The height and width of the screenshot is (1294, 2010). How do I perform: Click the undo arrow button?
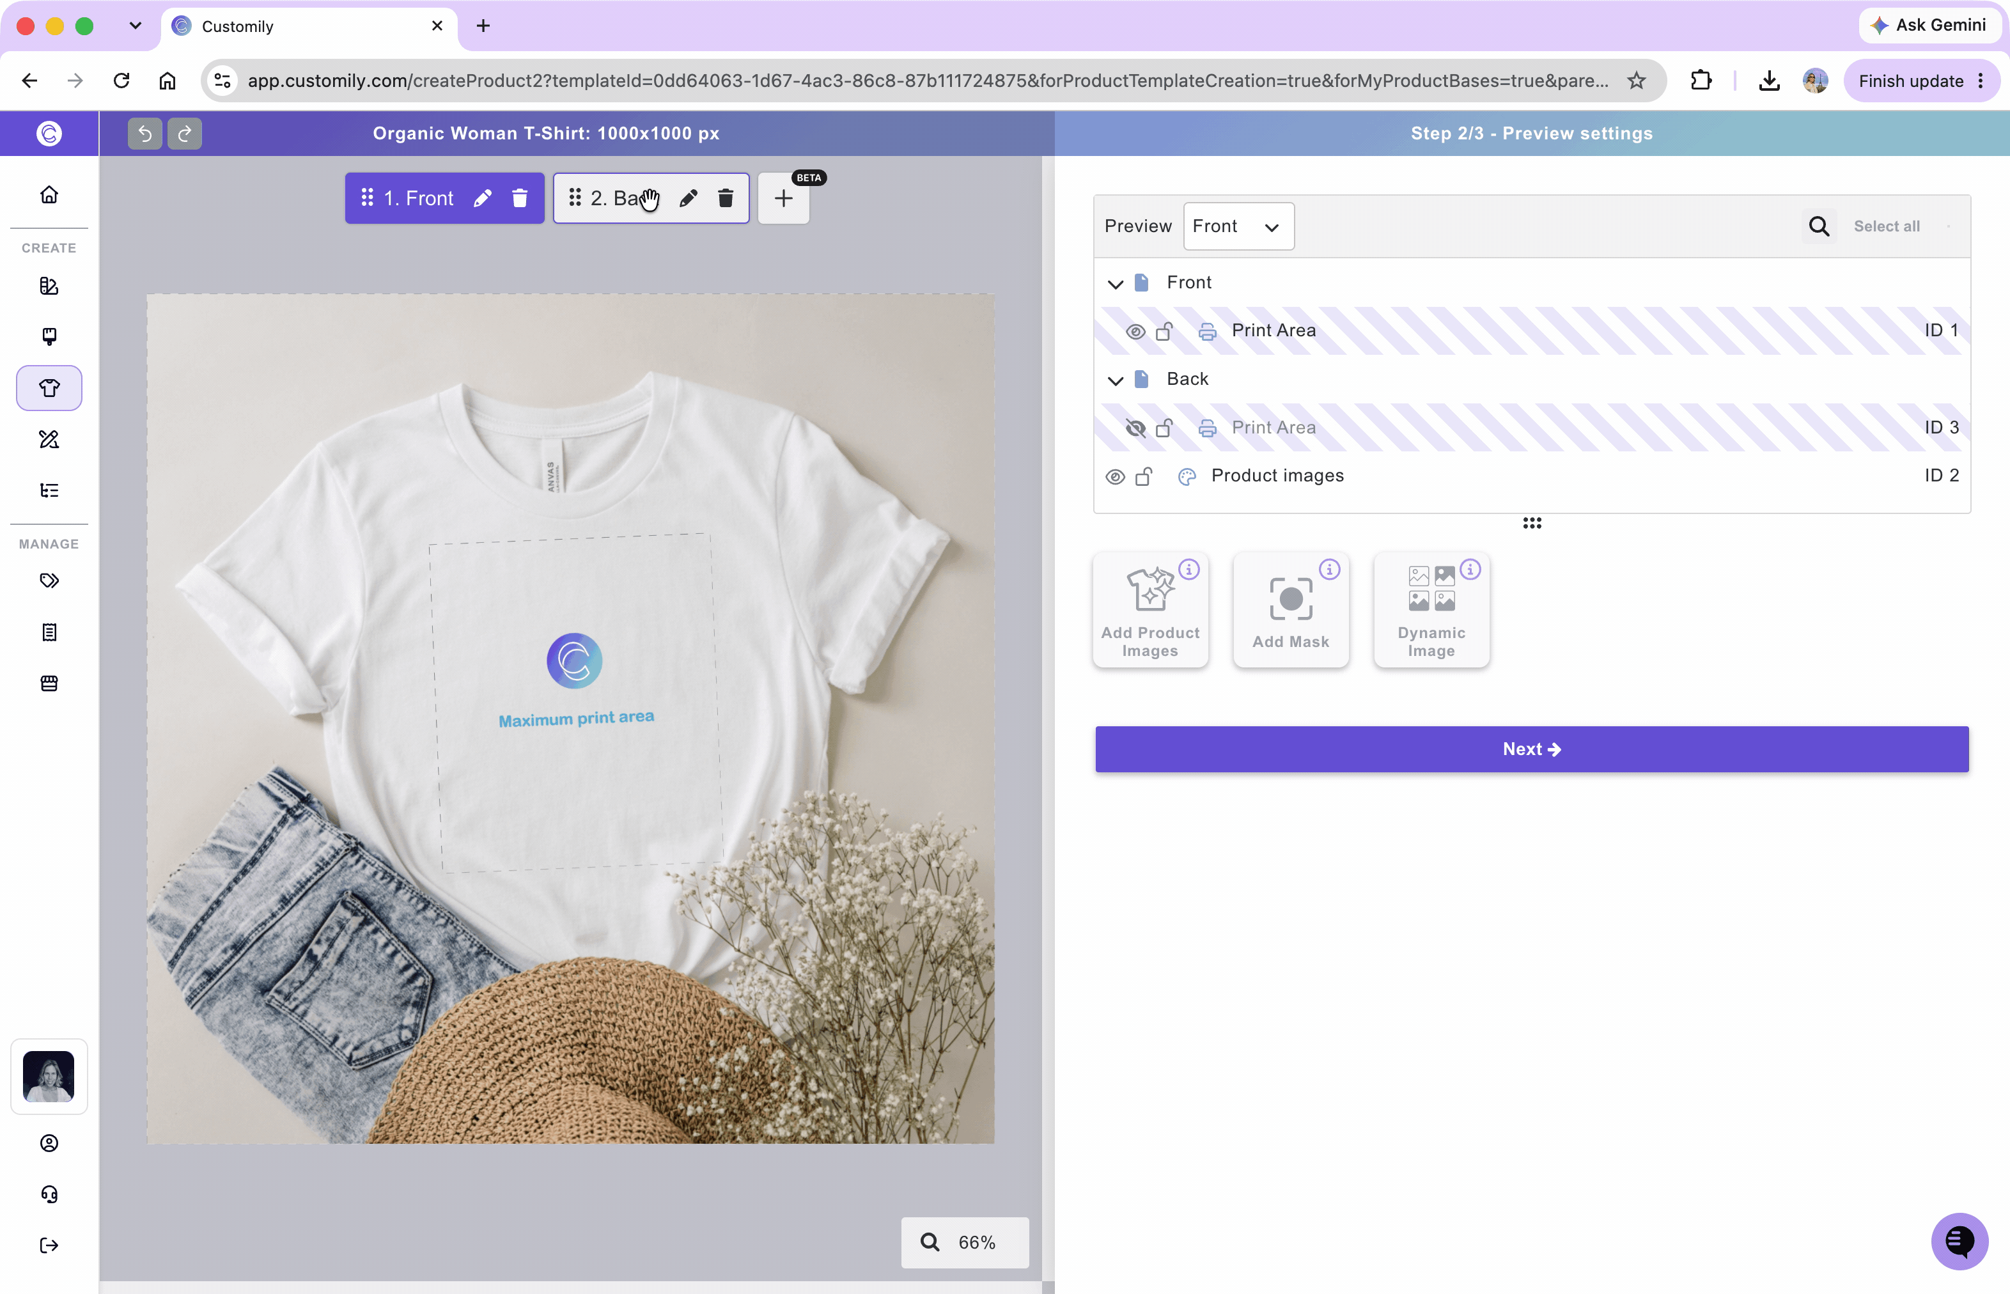tap(144, 134)
